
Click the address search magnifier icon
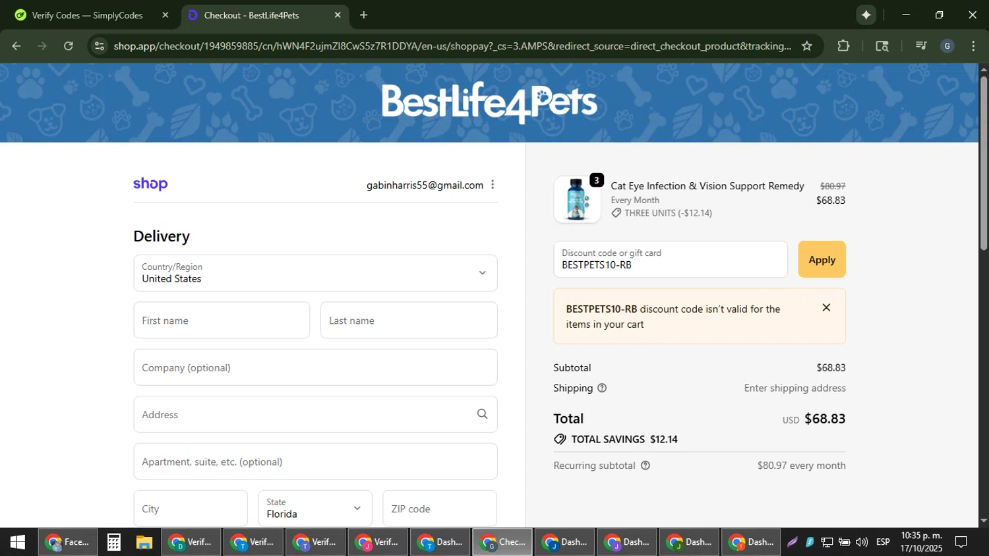[483, 414]
